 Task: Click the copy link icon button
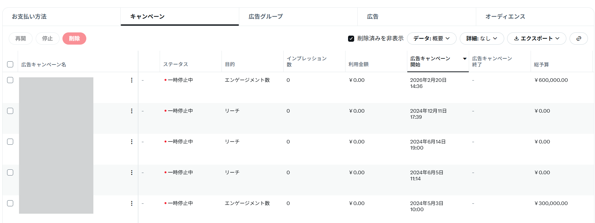pos(578,39)
